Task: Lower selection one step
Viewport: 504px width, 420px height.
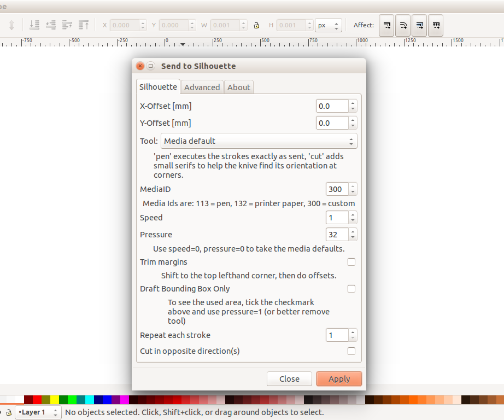Action: click(50, 25)
